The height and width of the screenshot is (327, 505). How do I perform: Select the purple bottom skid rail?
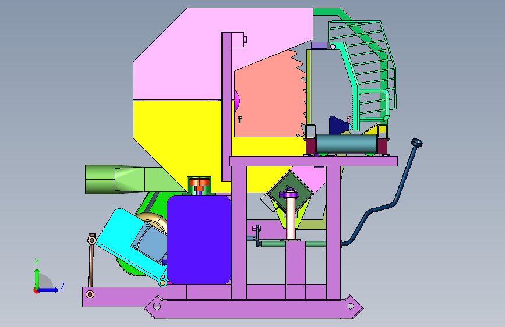(254, 309)
